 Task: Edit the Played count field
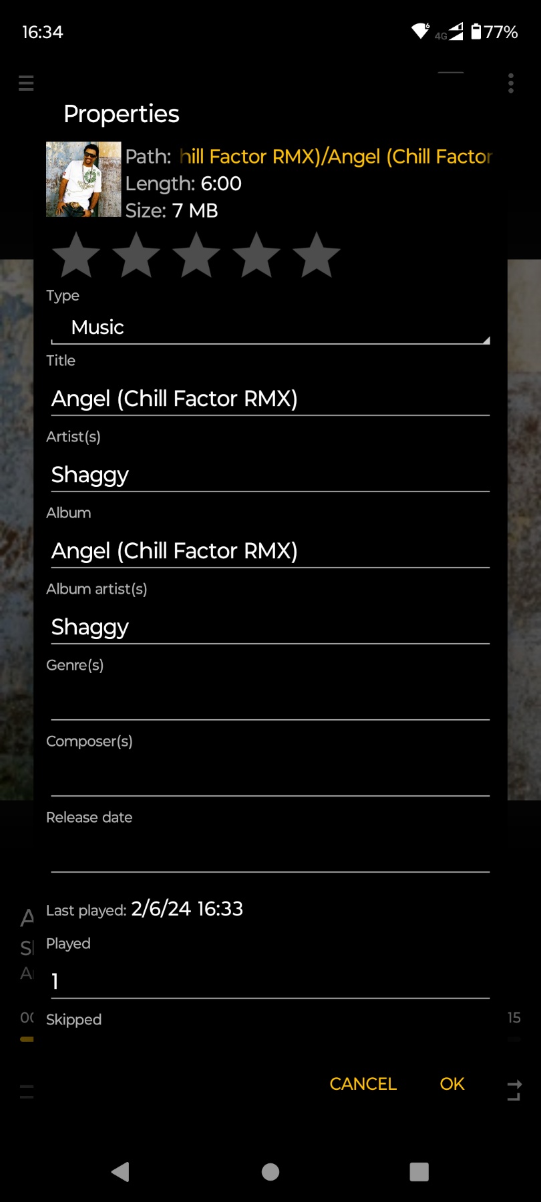[x=270, y=981]
